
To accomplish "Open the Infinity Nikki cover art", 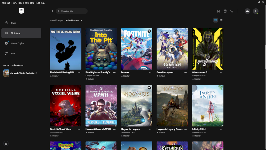I will (207, 106).
